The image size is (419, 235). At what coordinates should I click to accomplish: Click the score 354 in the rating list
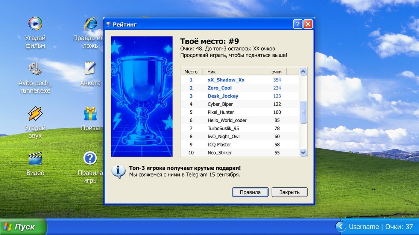[x=277, y=80]
